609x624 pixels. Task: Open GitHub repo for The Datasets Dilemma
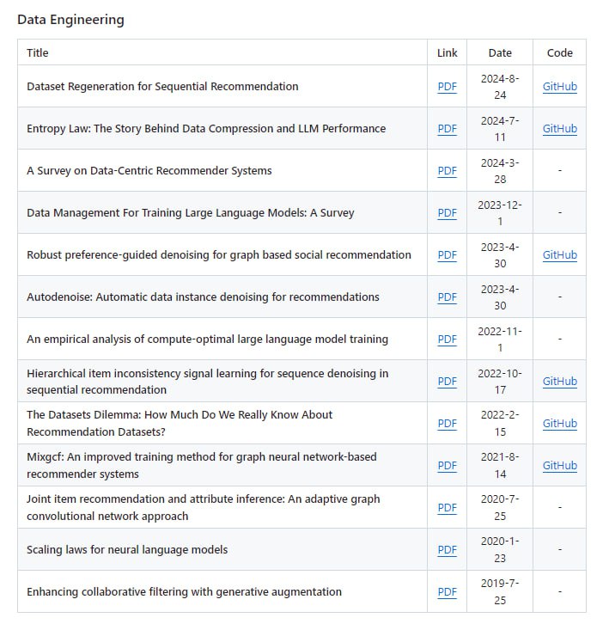click(x=559, y=423)
